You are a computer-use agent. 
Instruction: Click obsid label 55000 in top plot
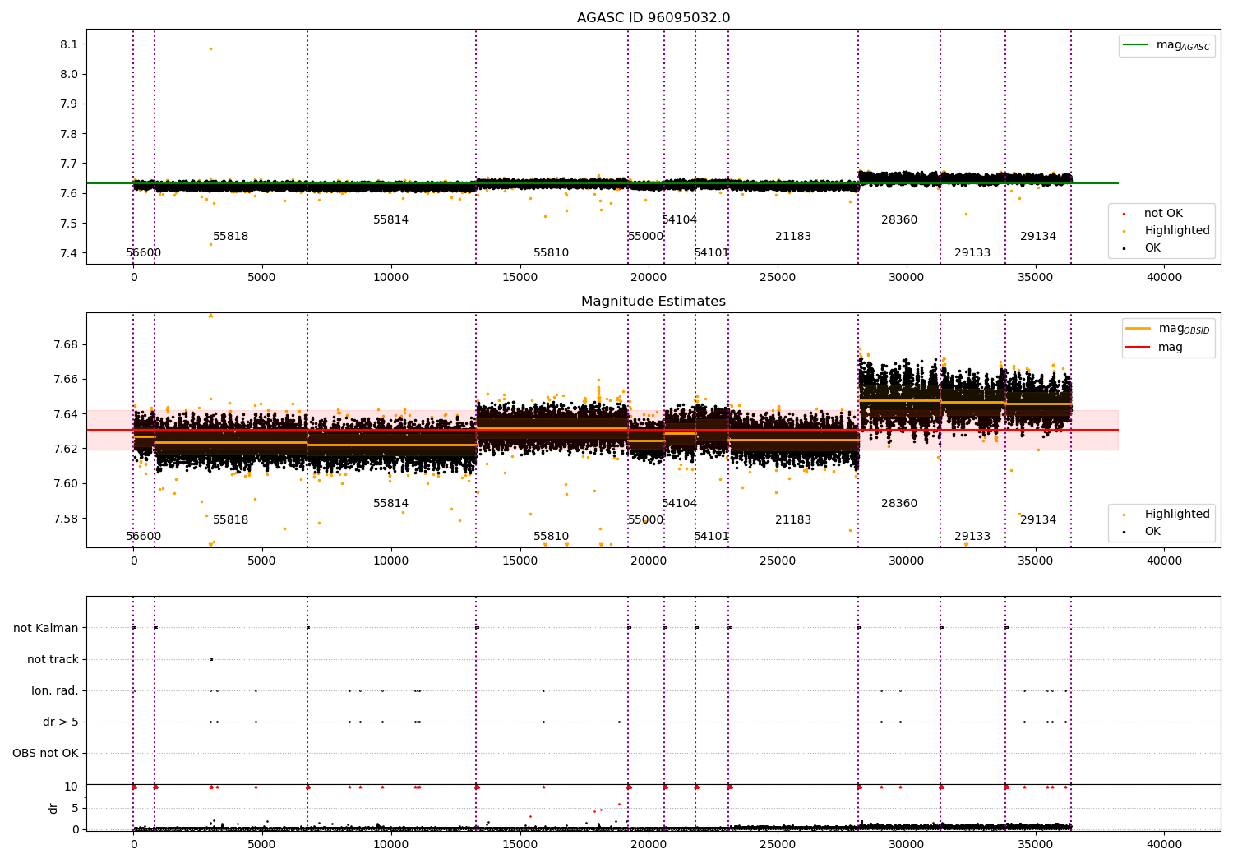pos(646,237)
